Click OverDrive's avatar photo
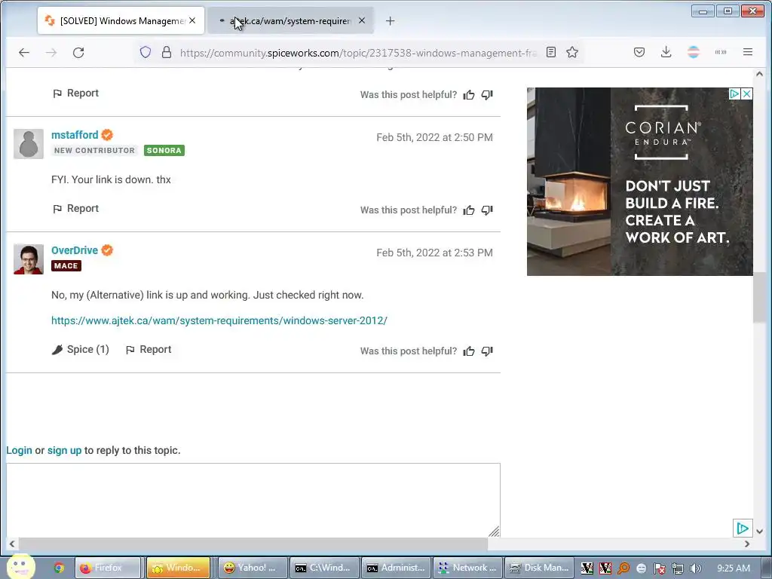This screenshot has height=579, width=772. click(x=29, y=259)
